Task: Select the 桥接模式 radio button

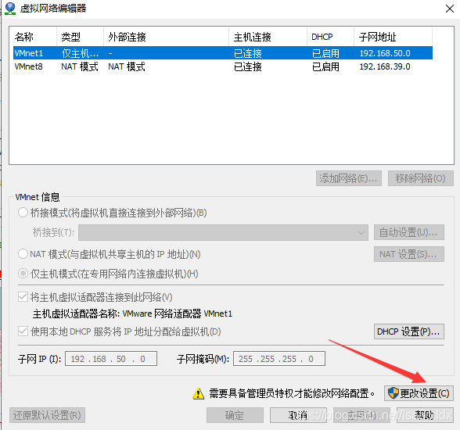Action: [x=23, y=213]
